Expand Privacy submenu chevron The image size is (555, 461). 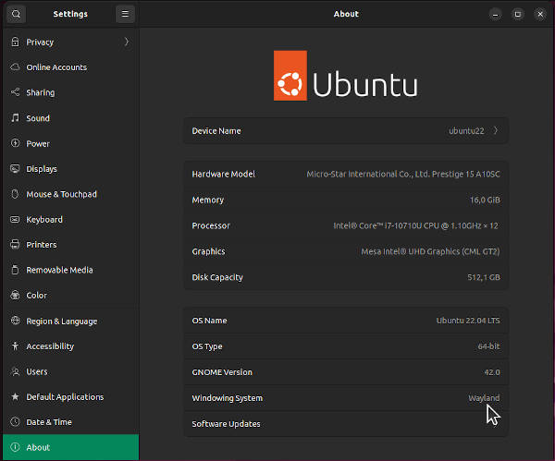[127, 42]
